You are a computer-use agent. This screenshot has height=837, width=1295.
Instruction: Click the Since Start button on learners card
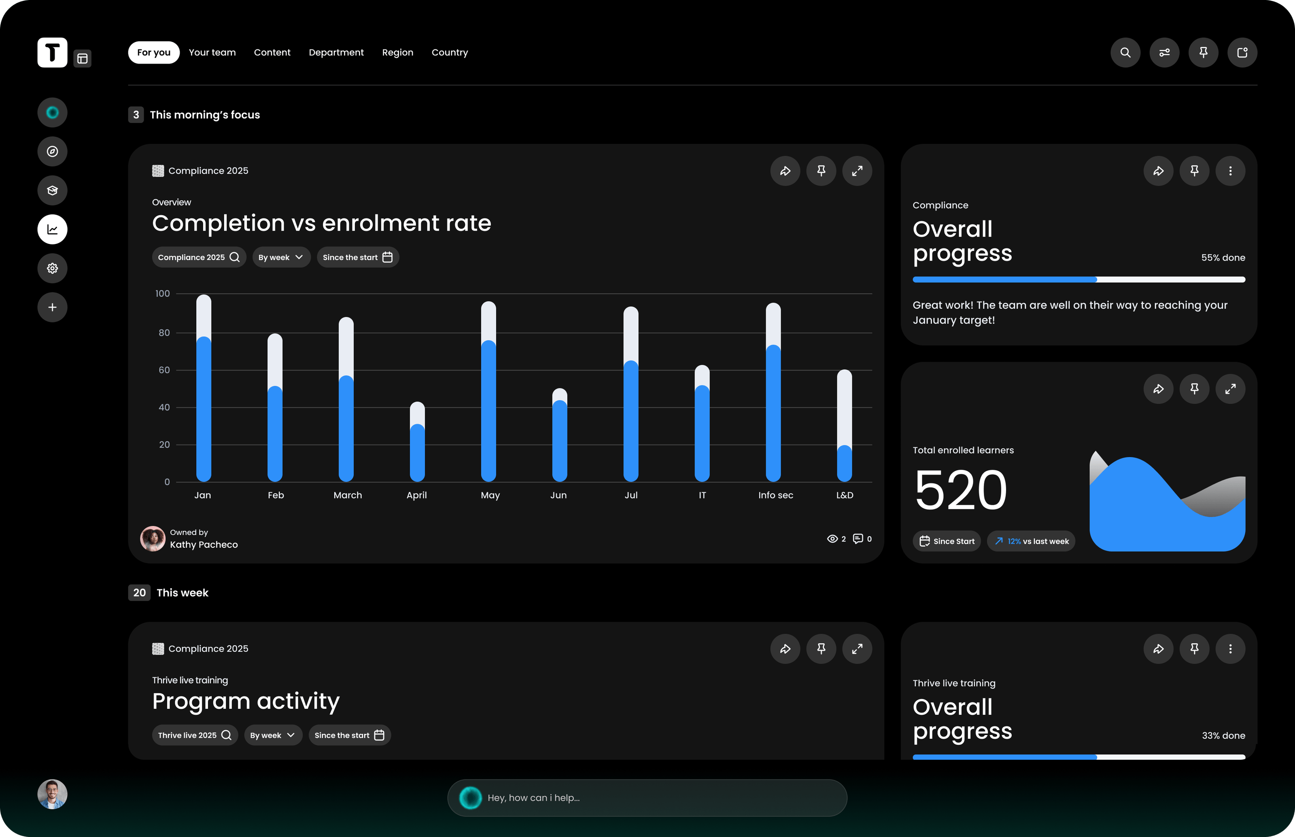coord(947,541)
